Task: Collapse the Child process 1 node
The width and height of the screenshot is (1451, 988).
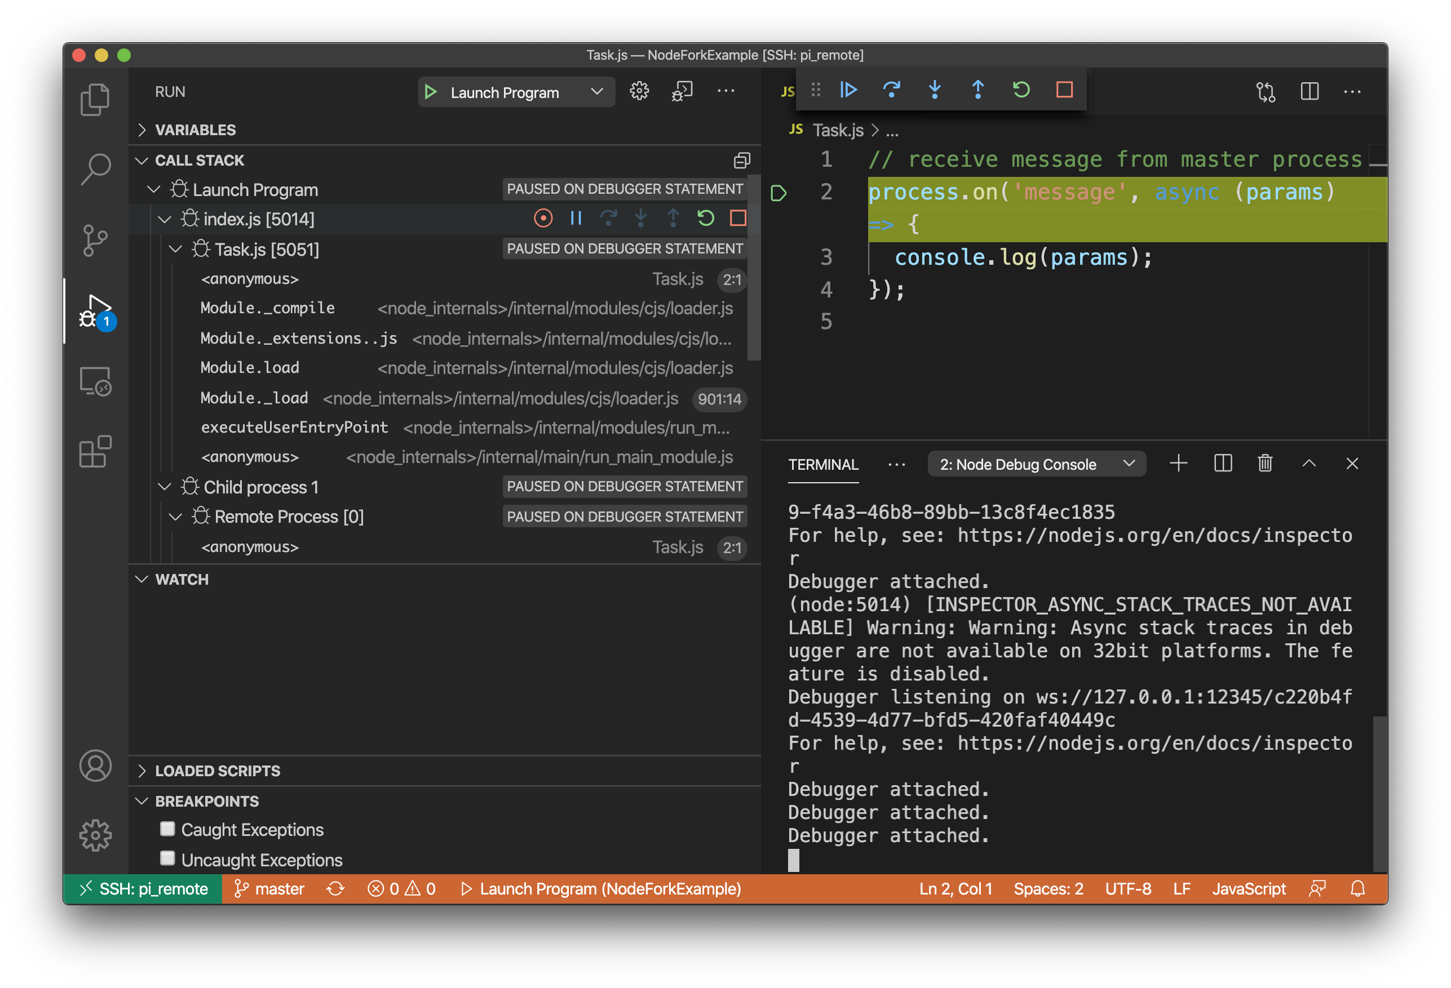Action: pos(164,487)
